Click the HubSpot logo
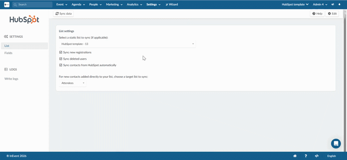The image size is (347, 160). (24, 19)
